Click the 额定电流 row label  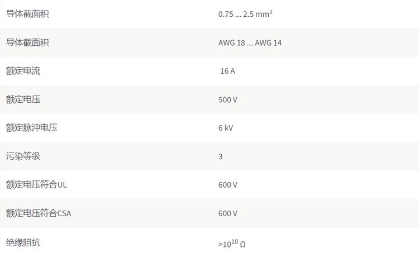click(x=23, y=71)
